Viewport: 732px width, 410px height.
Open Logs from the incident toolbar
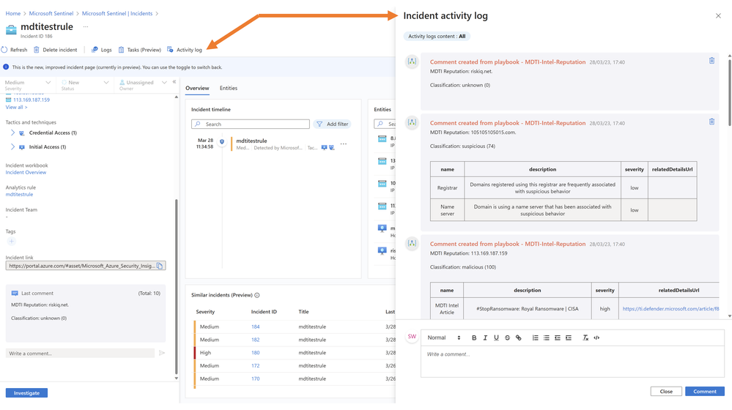pos(102,50)
